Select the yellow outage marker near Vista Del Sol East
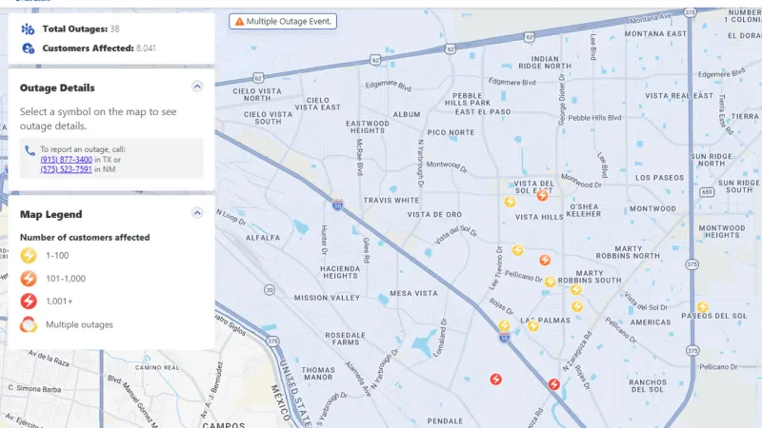Viewport: 762px width, 428px height. tap(510, 202)
